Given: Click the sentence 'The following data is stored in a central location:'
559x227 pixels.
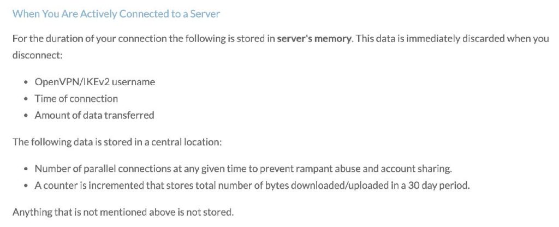Looking at the screenshot, I should (x=117, y=142).
